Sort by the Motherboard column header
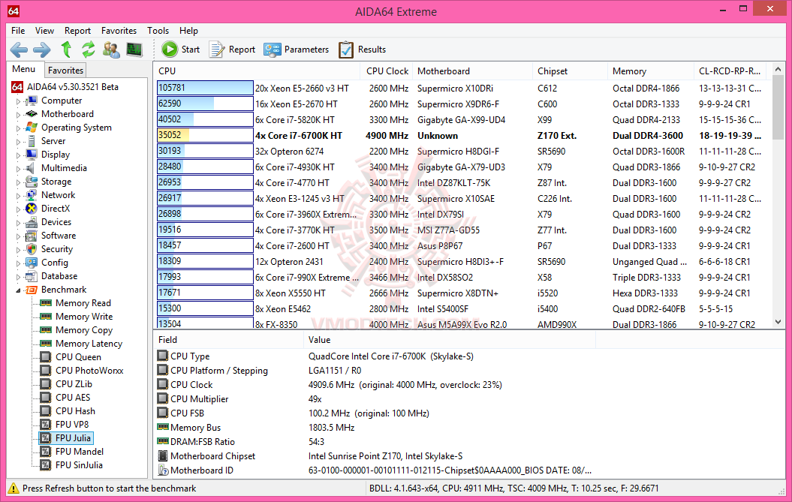The width and height of the screenshot is (792, 502). [x=472, y=71]
